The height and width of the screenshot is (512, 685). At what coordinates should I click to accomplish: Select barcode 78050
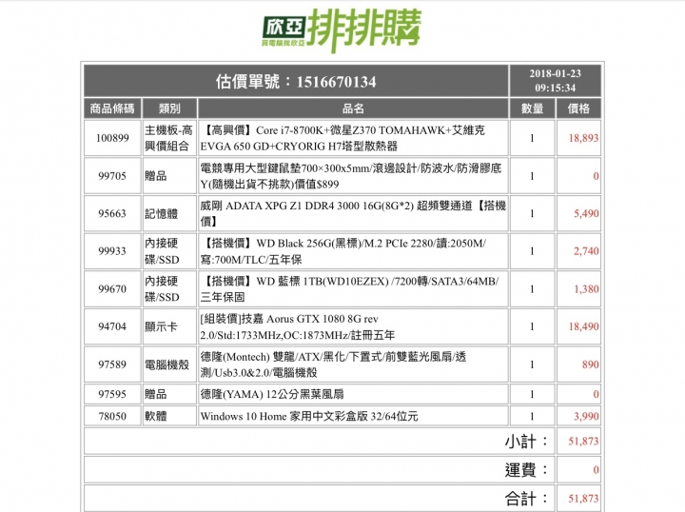click(x=112, y=416)
